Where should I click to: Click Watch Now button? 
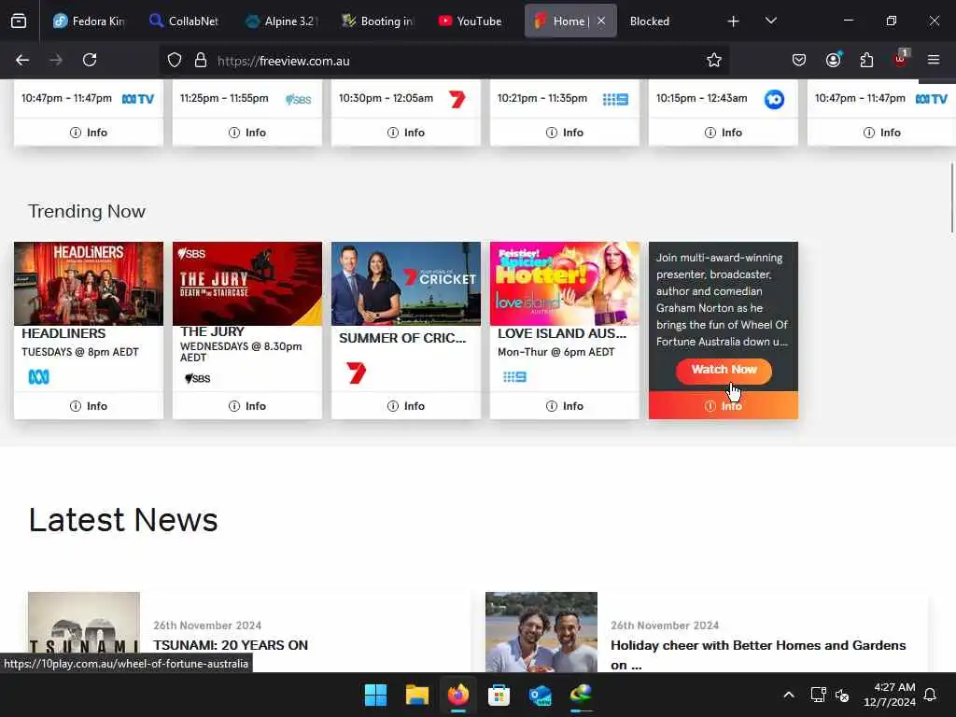[x=724, y=370]
